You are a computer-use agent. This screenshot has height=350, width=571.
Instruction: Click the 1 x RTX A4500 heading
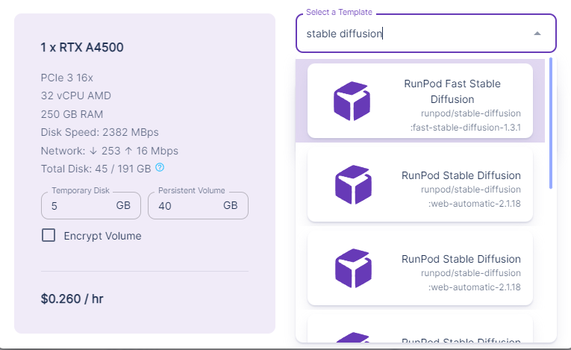(x=82, y=48)
